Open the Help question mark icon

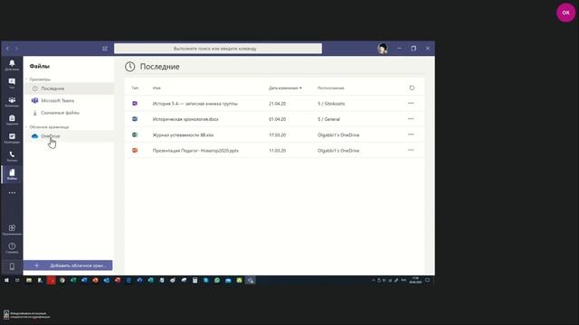(x=12, y=247)
